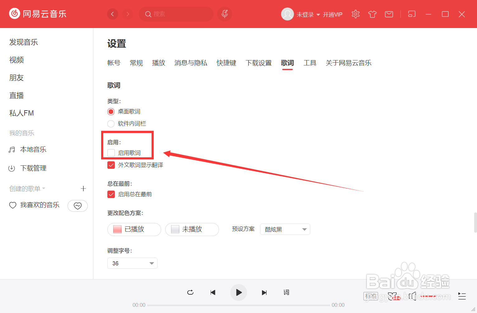Open the current playlist icon at bottom right
The image size is (477, 313).
tap(462, 296)
